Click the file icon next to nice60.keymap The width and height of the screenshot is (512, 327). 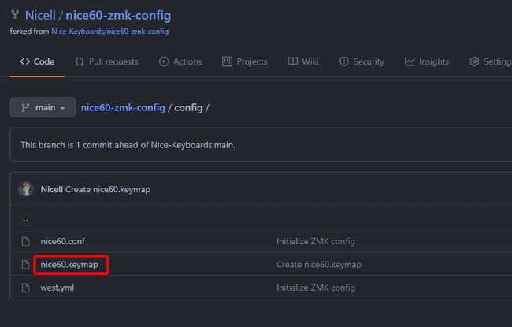click(26, 265)
